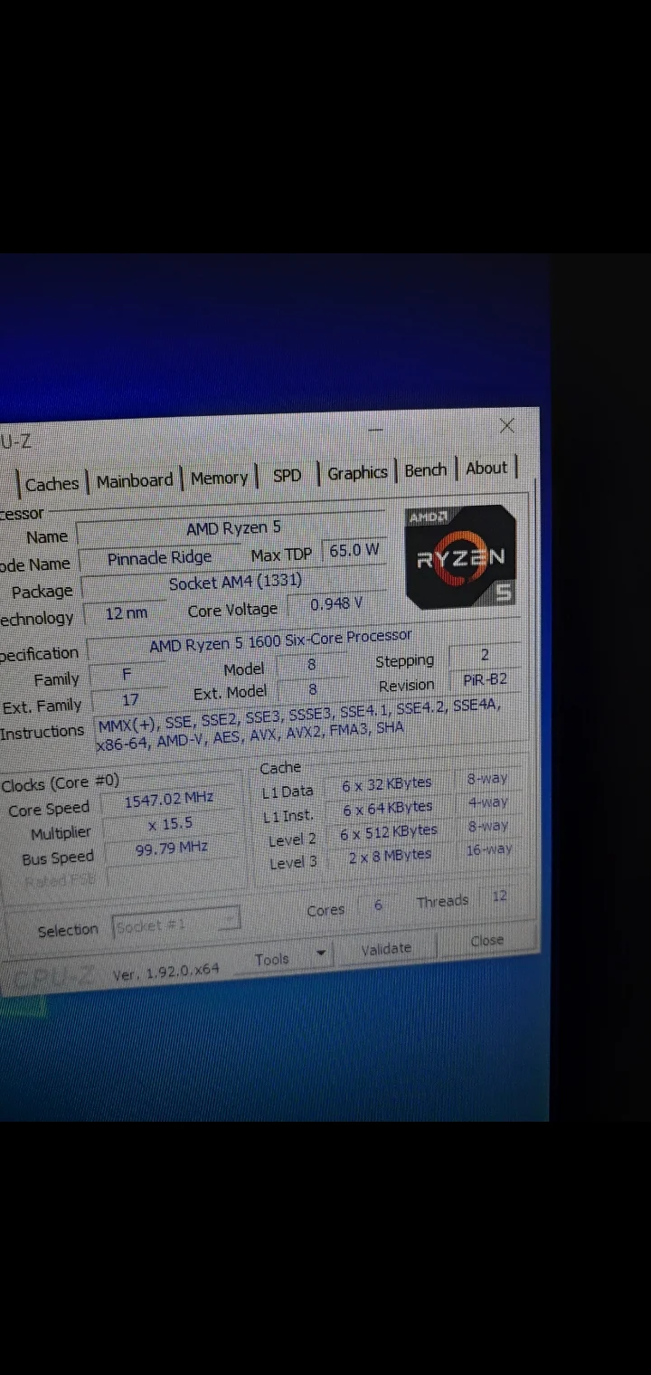Open the Bench tab
Image resolution: width=651 pixels, height=1375 pixels.
[425, 470]
